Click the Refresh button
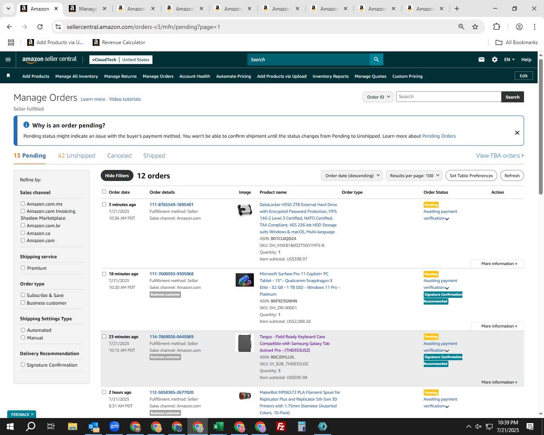Screen dimensions: 544x435 pos(512,175)
